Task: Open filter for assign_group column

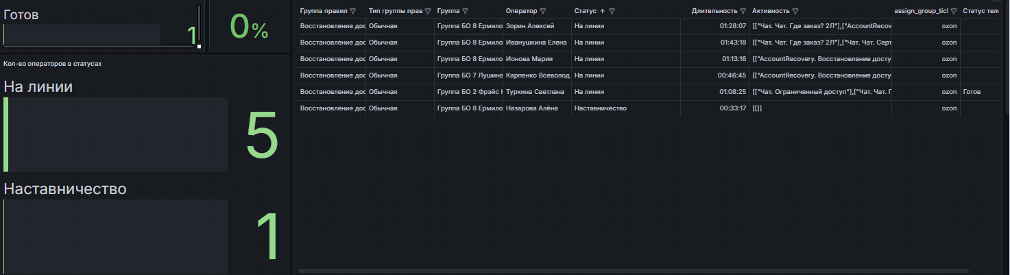Action: [953, 11]
